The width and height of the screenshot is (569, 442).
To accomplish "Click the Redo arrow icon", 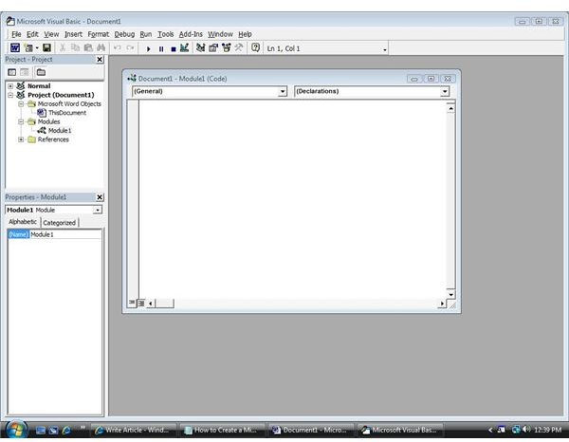I will click(x=130, y=47).
